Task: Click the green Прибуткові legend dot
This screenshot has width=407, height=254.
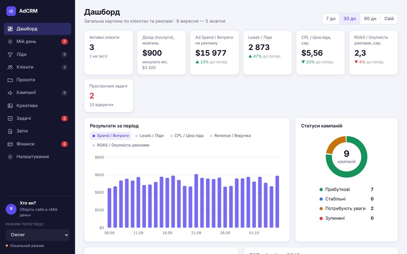Action: pyautogui.click(x=321, y=190)
